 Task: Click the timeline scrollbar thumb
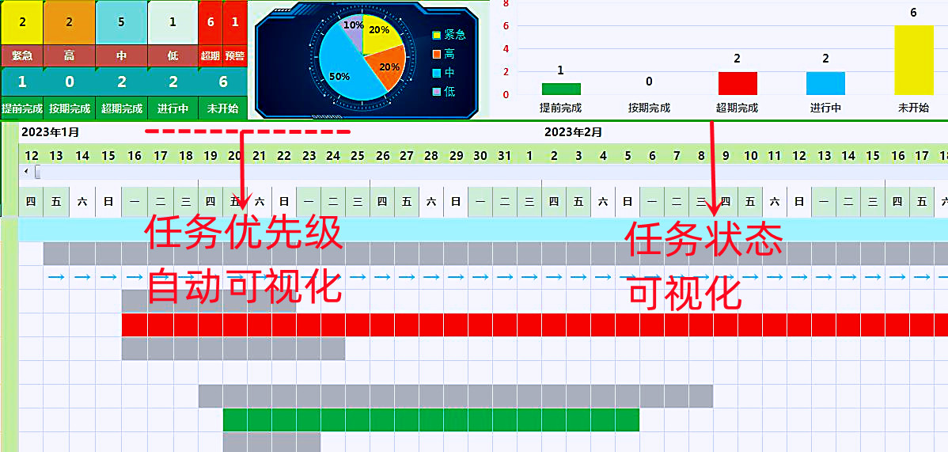(37, 172)
